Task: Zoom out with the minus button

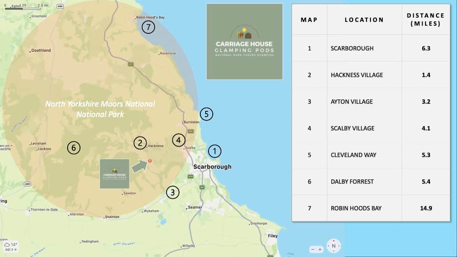Action: click(x=313, y=249)
